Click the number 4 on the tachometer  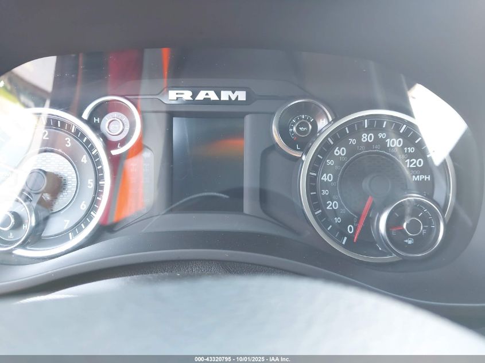84,159
